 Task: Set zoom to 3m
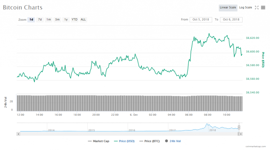point(57,20)
